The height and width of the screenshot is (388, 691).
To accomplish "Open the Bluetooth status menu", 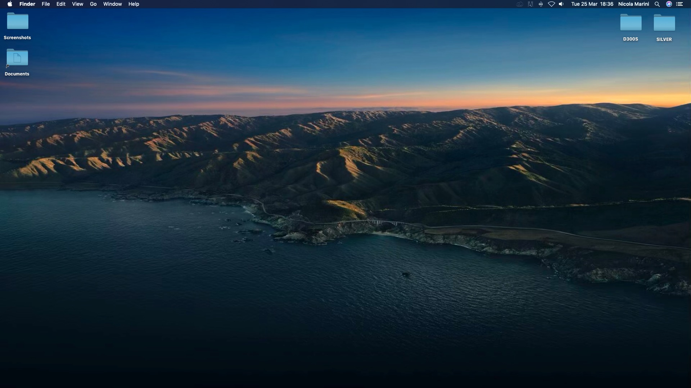I will [x=541, y=4].
